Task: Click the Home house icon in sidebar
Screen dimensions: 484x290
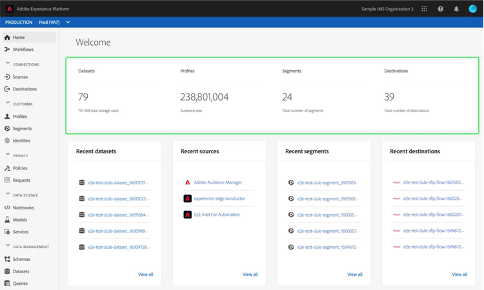Action: pyautogui.click(x=7, y=37)
